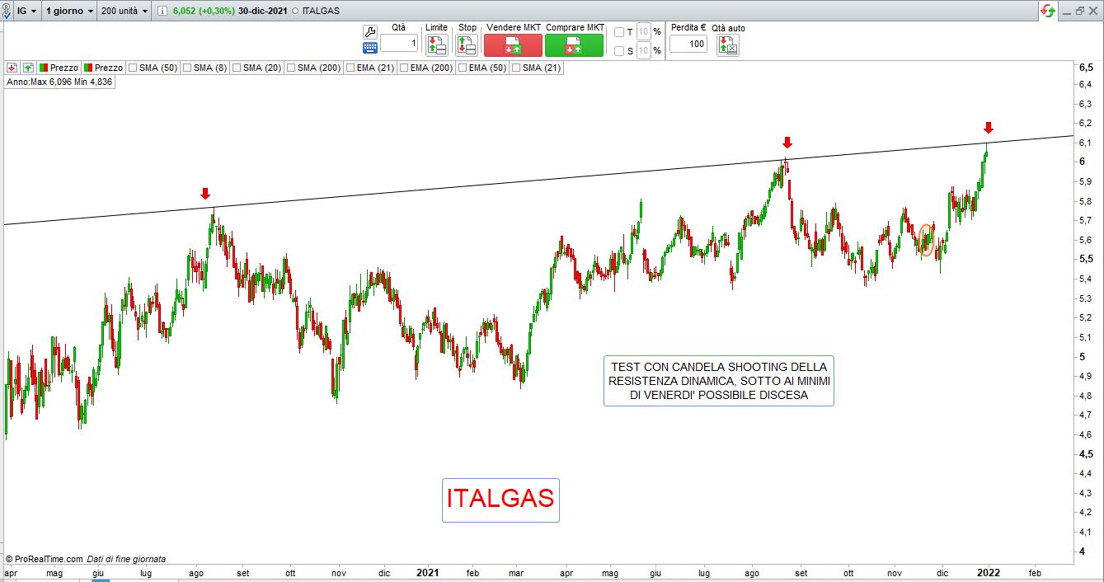1104x582 pixels.
Task: Open the wrench settings icon
Action: click(x=369, y=32)
